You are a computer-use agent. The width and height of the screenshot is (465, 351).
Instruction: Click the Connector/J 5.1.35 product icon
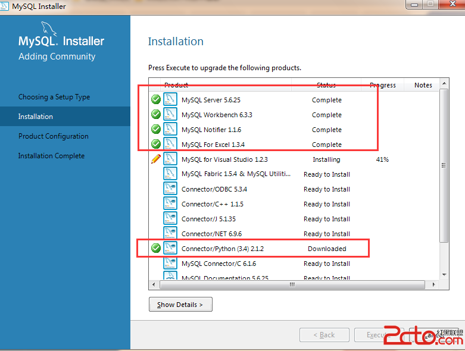click(x=170, y=218)
